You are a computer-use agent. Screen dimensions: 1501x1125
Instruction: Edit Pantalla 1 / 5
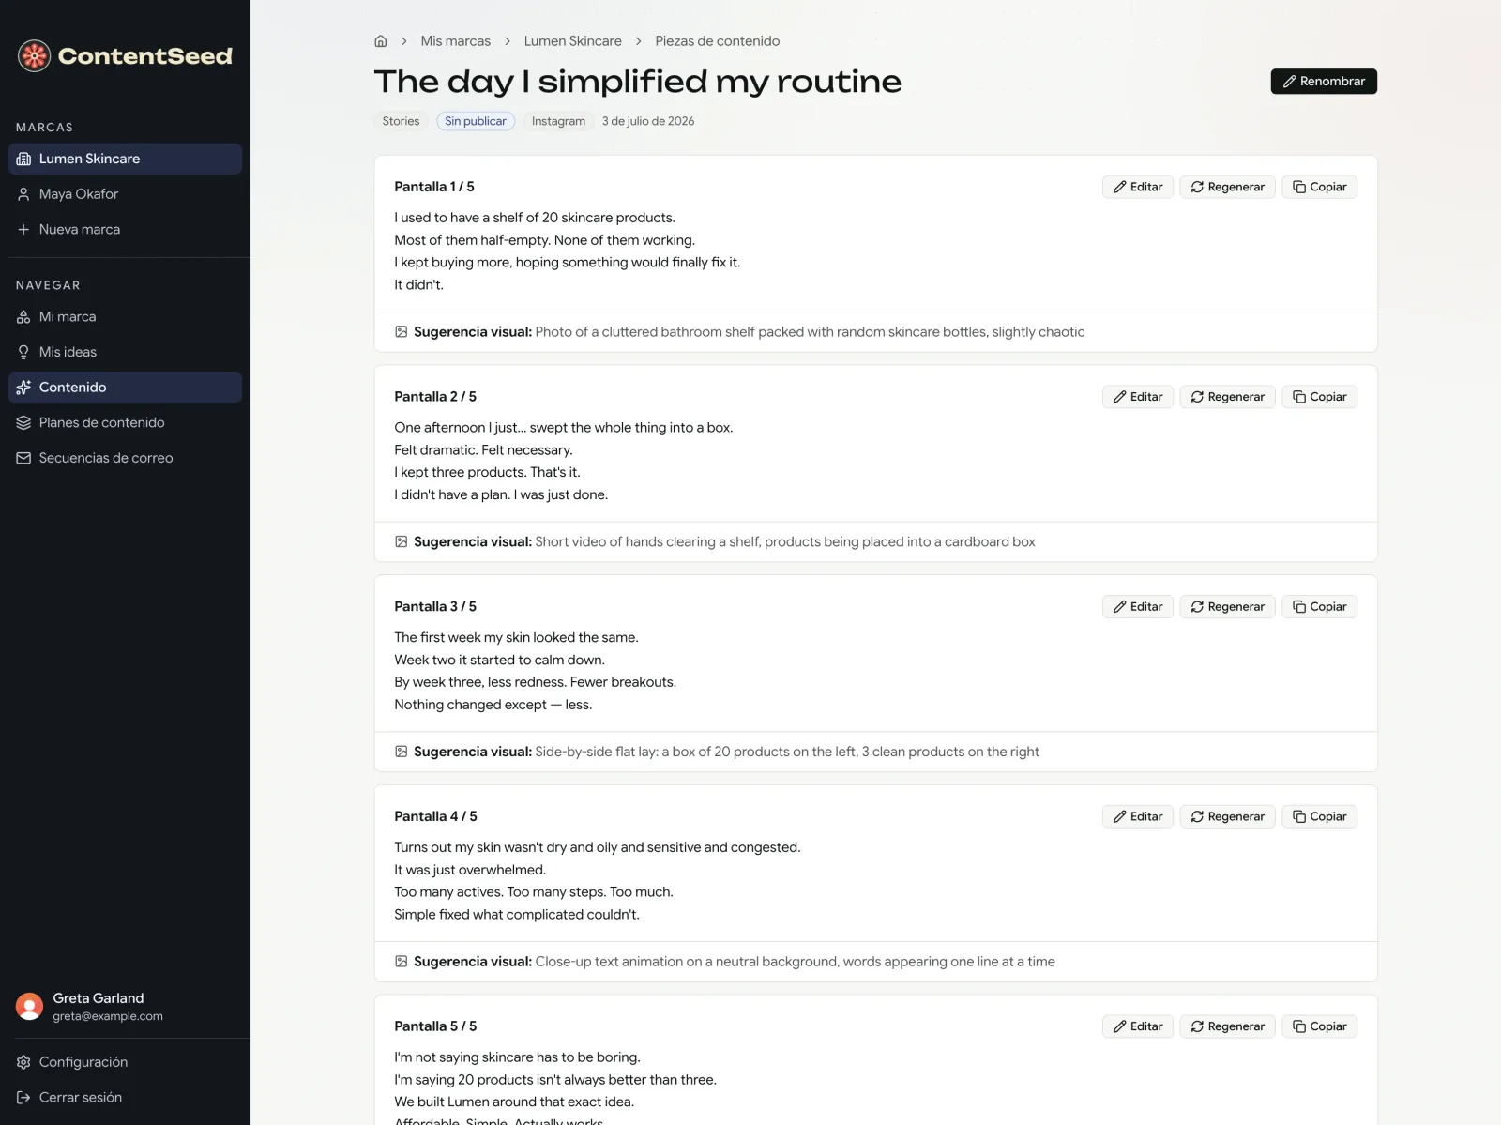(x=1137, y=187)
